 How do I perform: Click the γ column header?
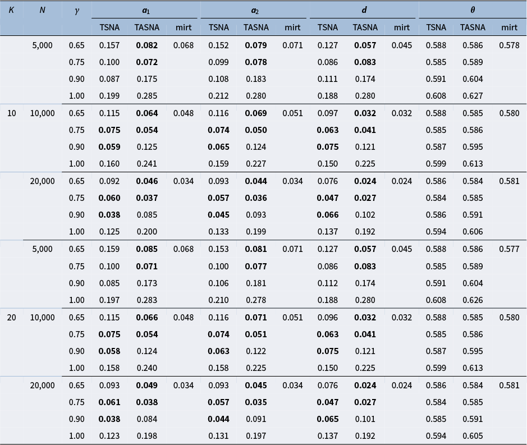pyautogui.click(x=77, y=10)
